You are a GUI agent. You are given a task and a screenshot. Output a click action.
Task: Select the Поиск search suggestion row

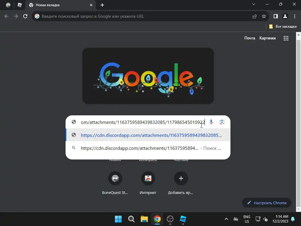(x=148, y=148)
